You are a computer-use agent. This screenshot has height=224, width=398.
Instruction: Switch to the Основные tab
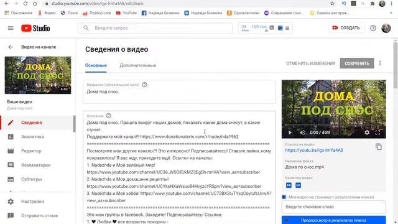tap(96, 65)
